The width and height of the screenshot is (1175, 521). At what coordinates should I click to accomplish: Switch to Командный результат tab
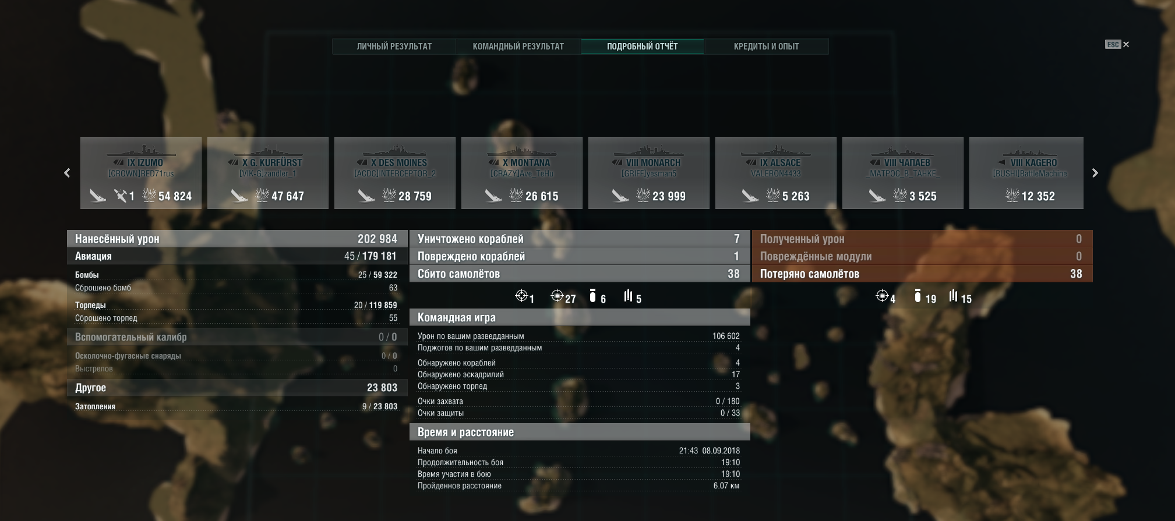coord(518,46)
